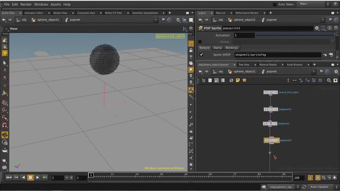This screenshot has height=191, width=340.
Task: Click the Activation value field
Action: click(244, 35)
